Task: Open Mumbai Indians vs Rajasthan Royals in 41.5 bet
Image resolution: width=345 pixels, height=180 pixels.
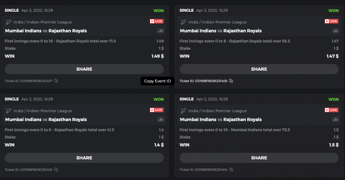Action: tap(46, 120)
